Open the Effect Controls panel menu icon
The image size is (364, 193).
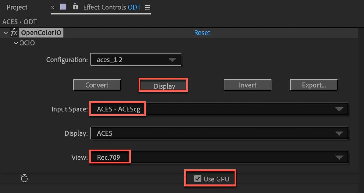148,8
